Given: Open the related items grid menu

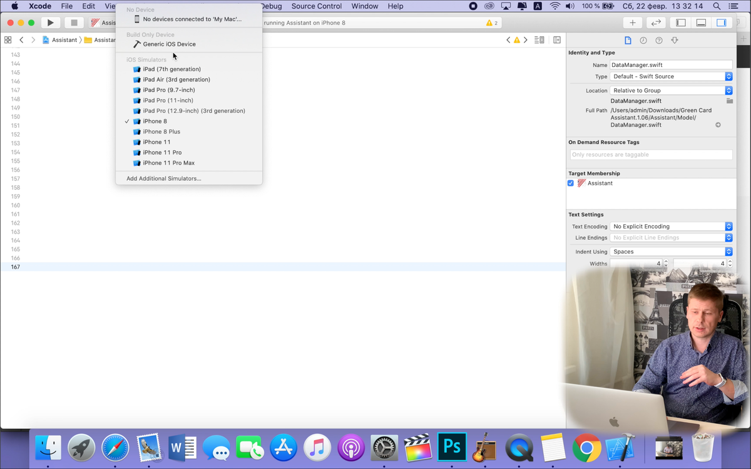Looking at the screenshot, I should 8,40.
